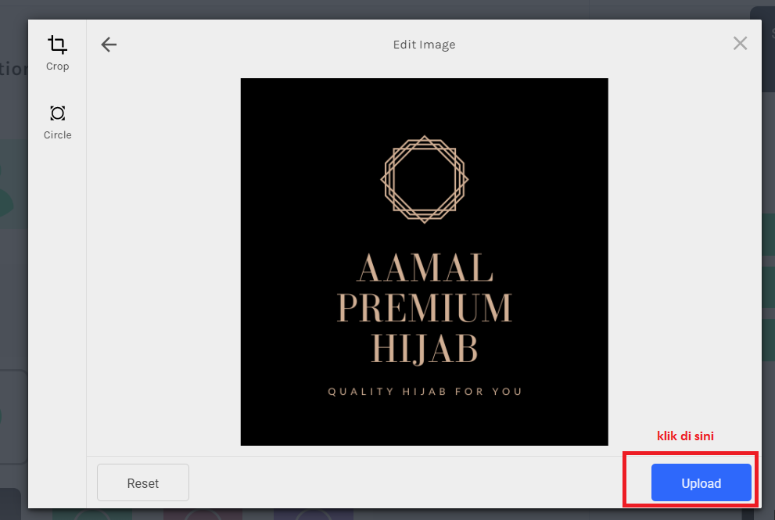Click the Edit Image title text

tap(424, 45)
